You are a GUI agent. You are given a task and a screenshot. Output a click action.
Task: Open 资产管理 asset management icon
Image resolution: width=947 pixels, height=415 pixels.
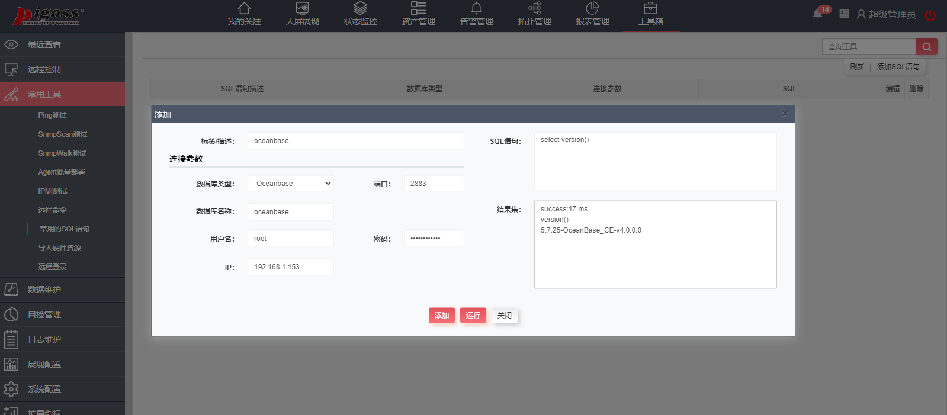pyautogui.click(x=418, y=8)
